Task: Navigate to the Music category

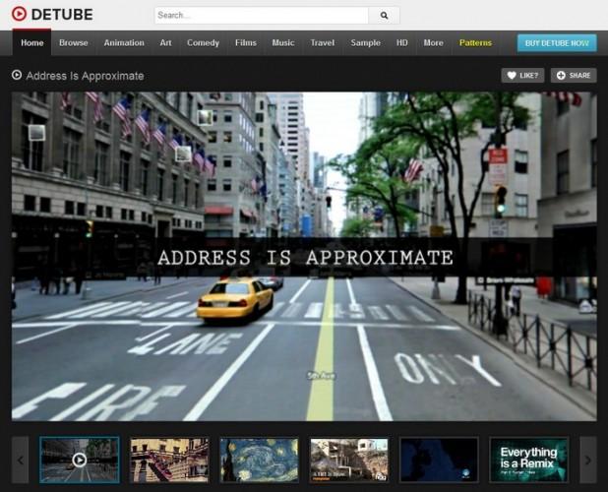Action: click(x=283, y=42)
